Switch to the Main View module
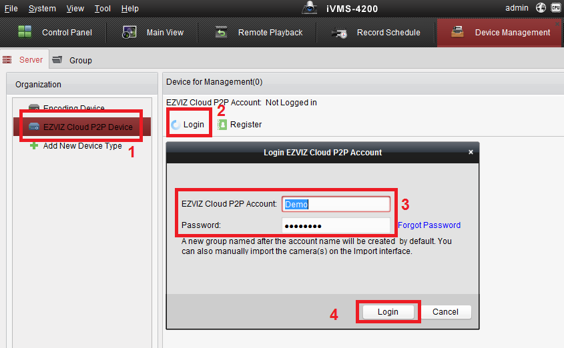Viewport: 564px width, 348px height. 153,33
